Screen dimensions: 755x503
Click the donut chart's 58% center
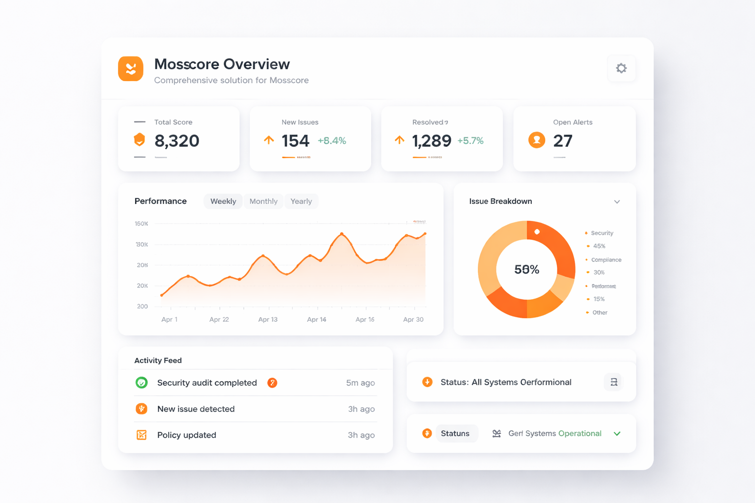526,269
